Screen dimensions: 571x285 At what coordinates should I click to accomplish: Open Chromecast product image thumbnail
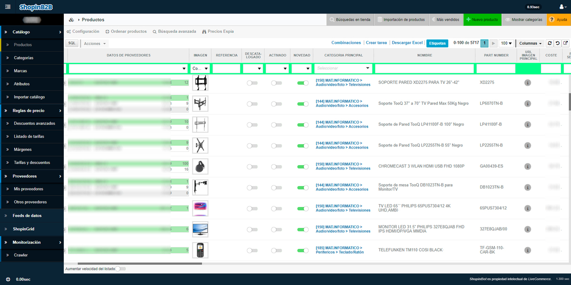[200, 167]
